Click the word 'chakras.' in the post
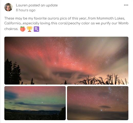The height and width of the screenshot is (123, 133). (x=11, y=29)
